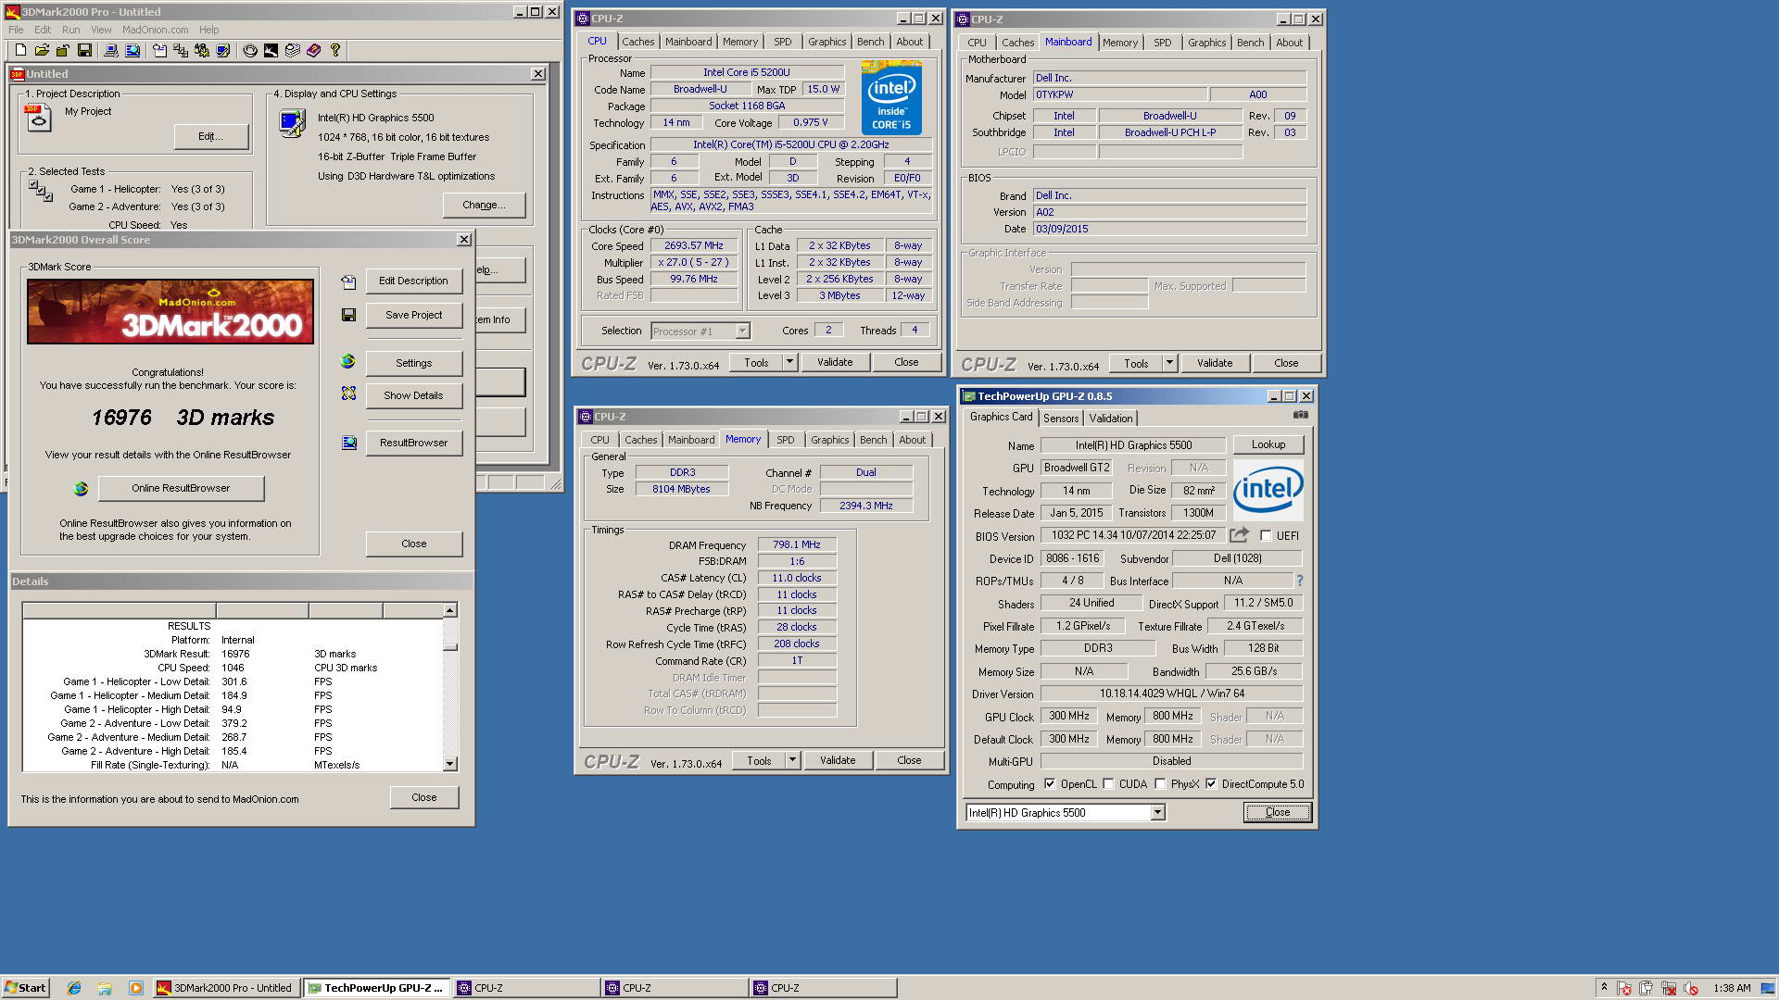The image size is (1779, 1000).
Task: Toggle the DirectCompute 5.0 checkbox
Action: [1211, 783]
